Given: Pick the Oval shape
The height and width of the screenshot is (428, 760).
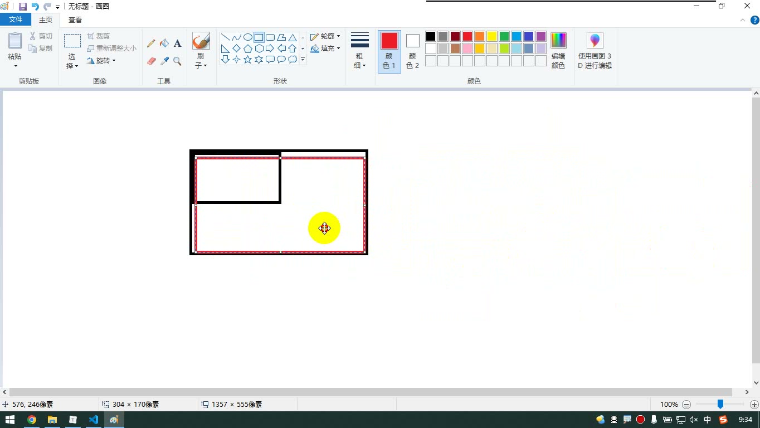Looking at the screenshot, I should coord(248,37).
